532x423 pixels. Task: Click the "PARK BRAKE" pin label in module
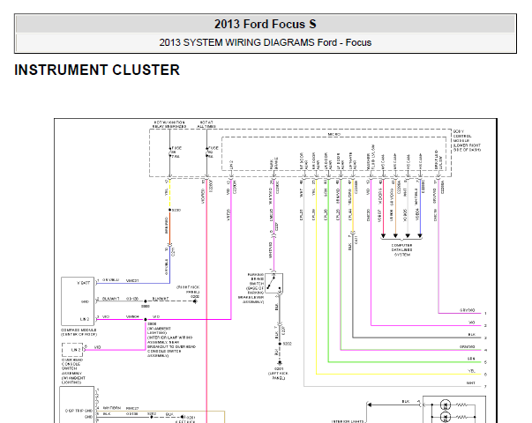tap(273, 163)
